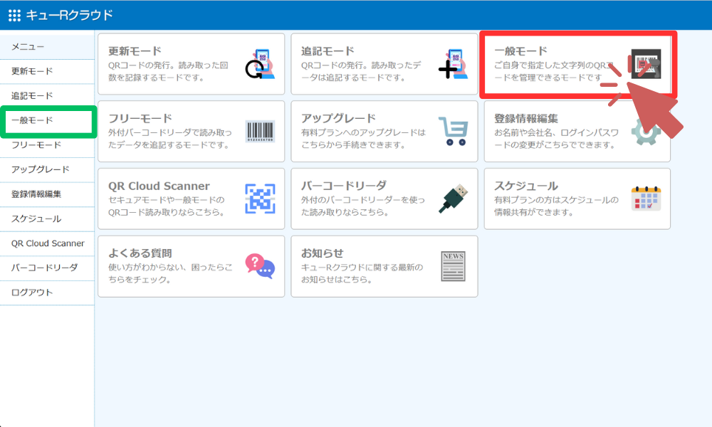Open QR Cloud Scanner from the sidebar
This screenshot has height=427, width=712.
click(x=47, y=243)
